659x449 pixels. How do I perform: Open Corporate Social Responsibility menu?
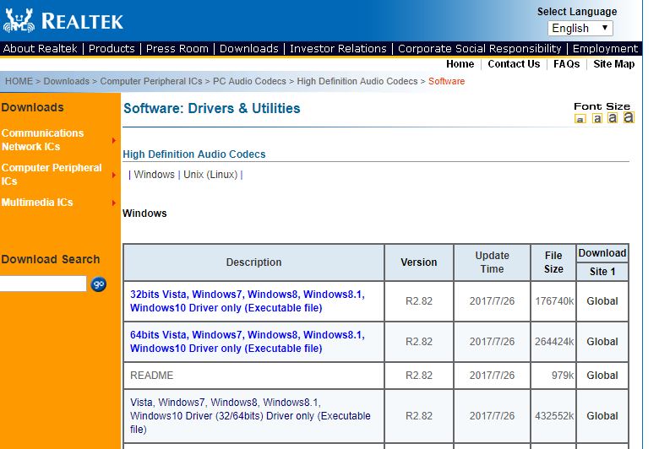[480, 48]
